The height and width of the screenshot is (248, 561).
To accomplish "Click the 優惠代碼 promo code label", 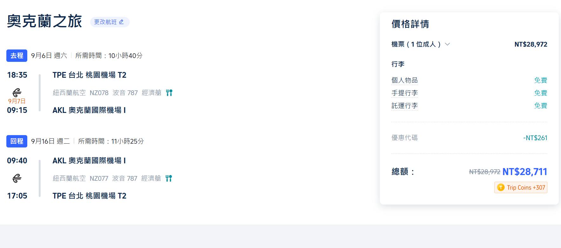I will click(404, 138).
